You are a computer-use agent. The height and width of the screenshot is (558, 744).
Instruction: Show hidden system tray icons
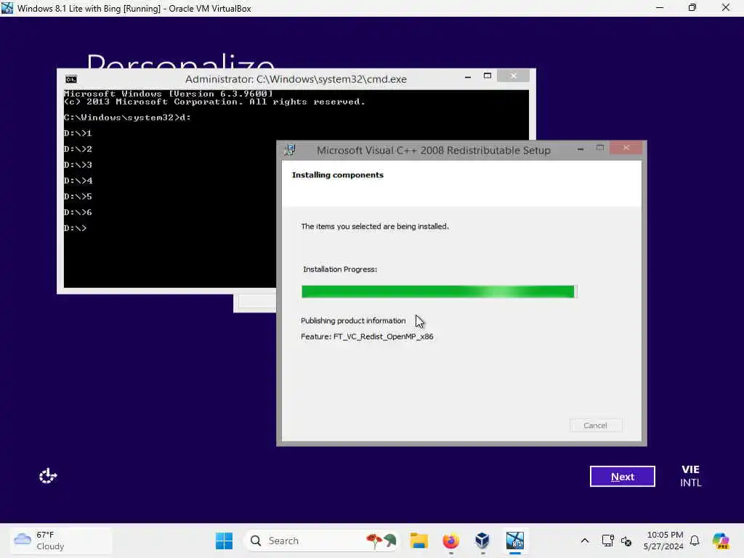point(585,541)
